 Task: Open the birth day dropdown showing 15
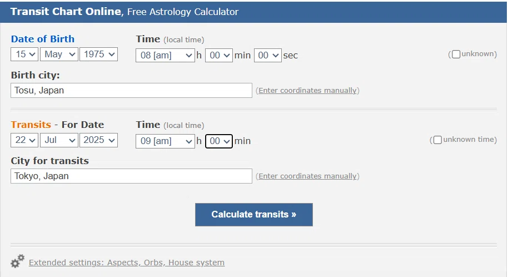(24, 54)
